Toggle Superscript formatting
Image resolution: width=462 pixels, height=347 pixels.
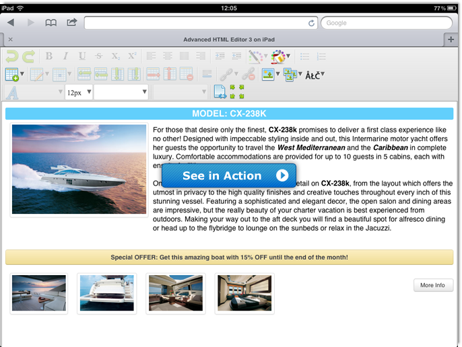pos(132,55)
